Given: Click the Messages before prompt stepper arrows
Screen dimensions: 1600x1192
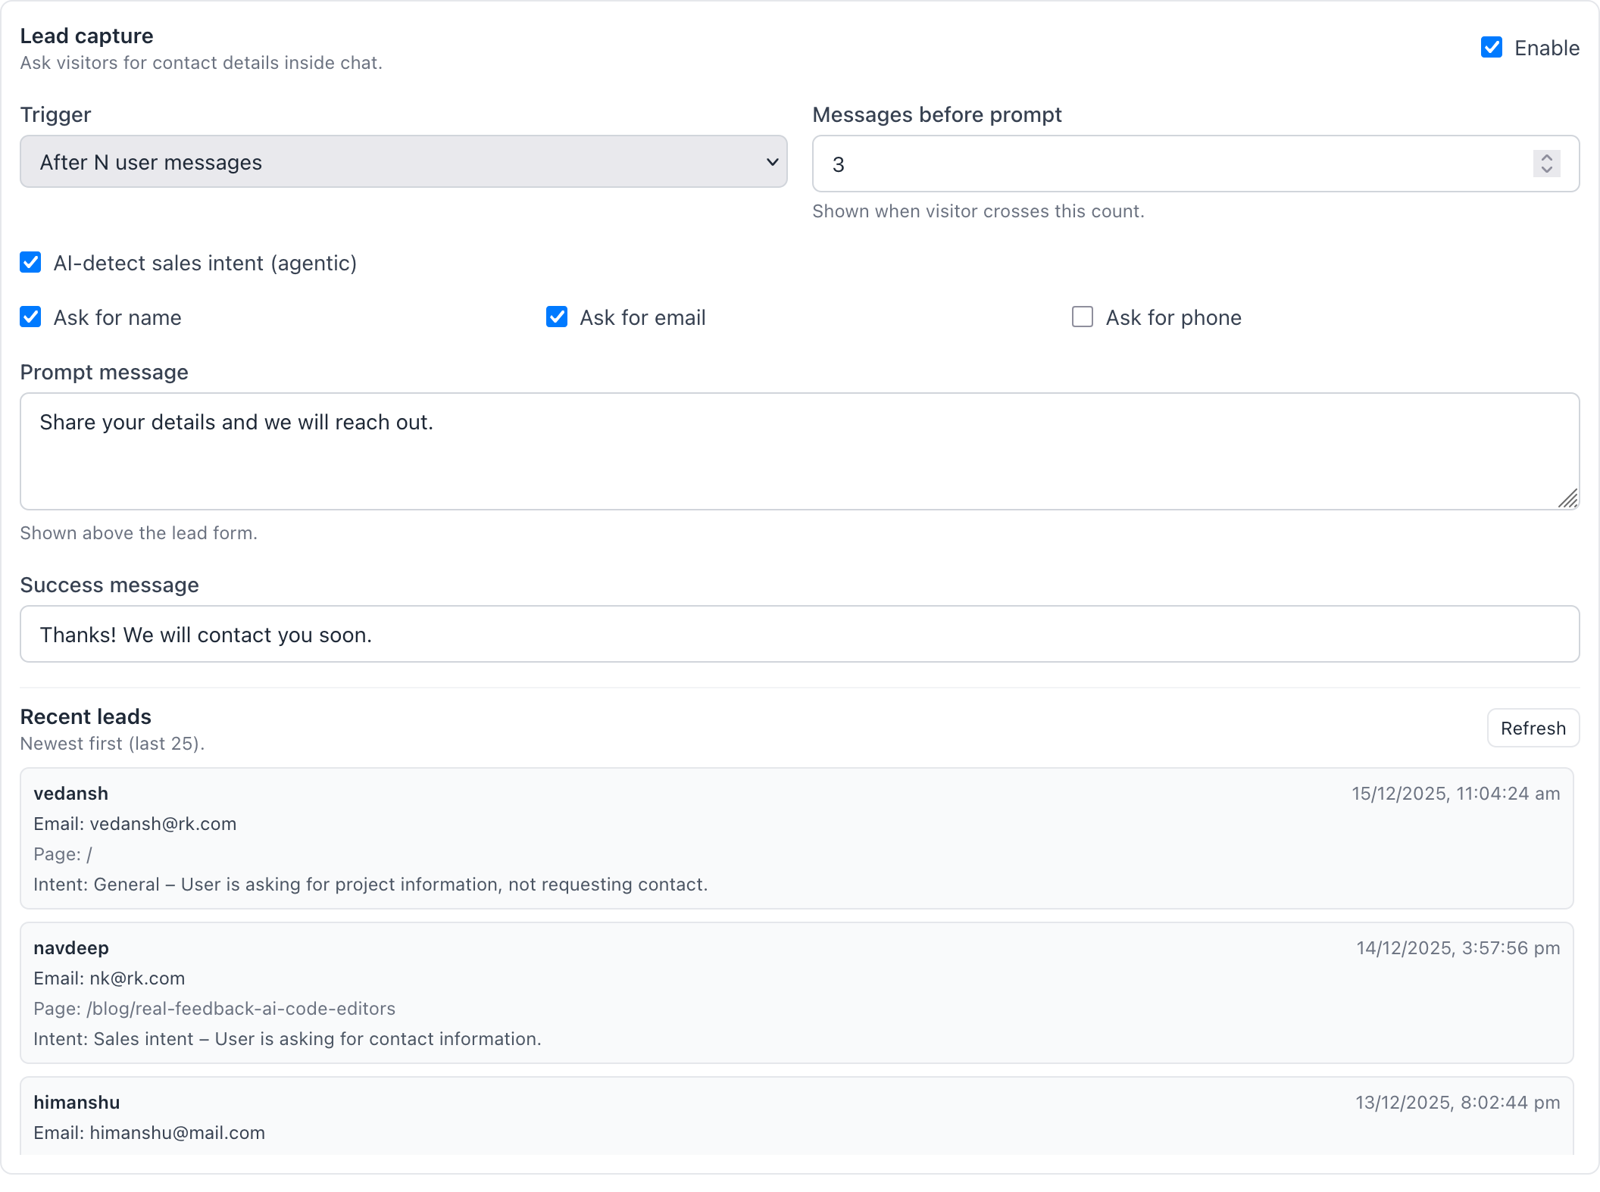Looking at the screenshot, I should pyautogui.click(x=1546, y=164).
